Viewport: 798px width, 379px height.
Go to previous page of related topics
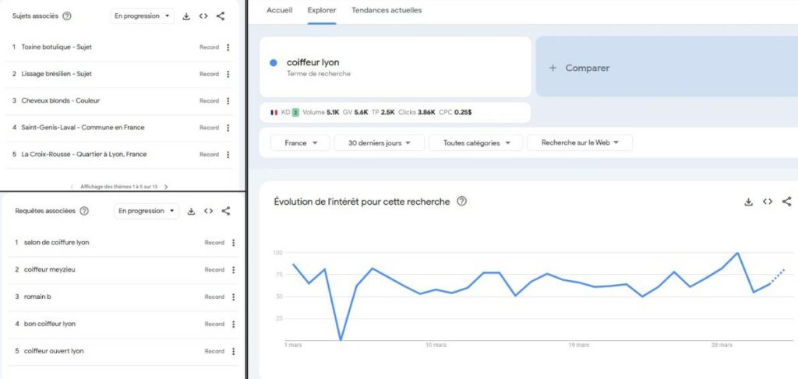(x=72, y=187)
